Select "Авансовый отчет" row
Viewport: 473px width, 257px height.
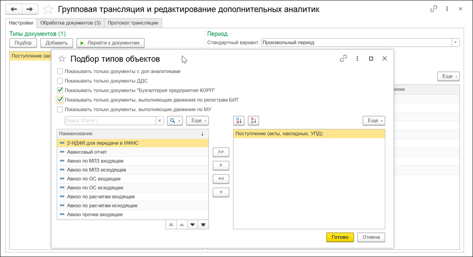pyautogui.click(x=133, y=152)
